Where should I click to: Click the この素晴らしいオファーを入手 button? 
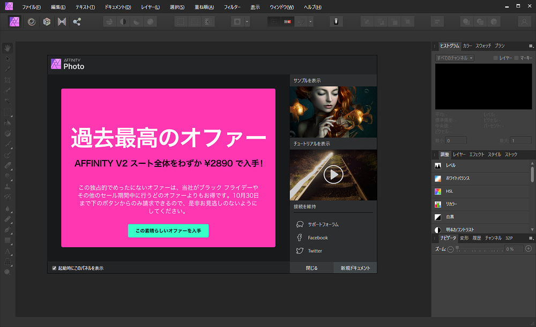(168, 231)
